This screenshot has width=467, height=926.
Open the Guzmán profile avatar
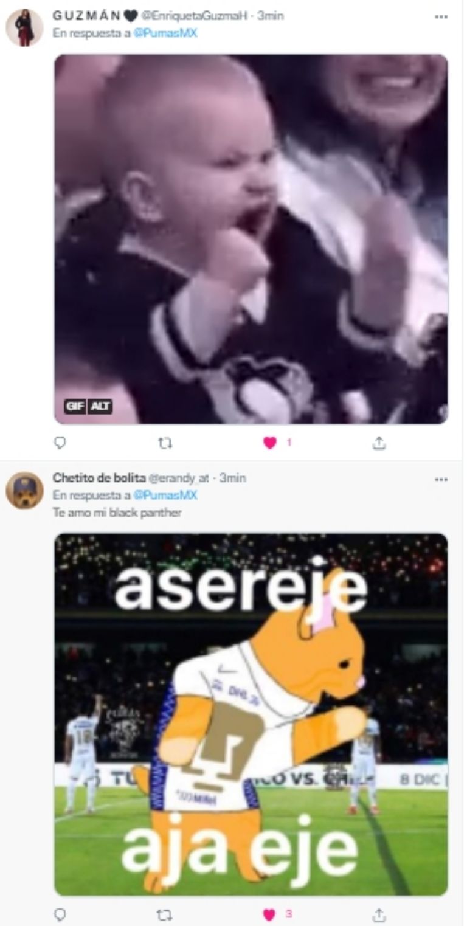click(24, 27)
